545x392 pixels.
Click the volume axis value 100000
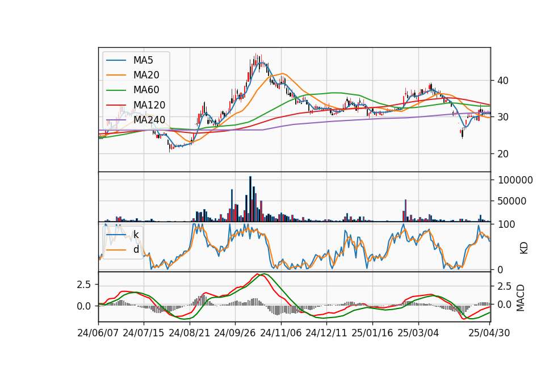[515, 180]
